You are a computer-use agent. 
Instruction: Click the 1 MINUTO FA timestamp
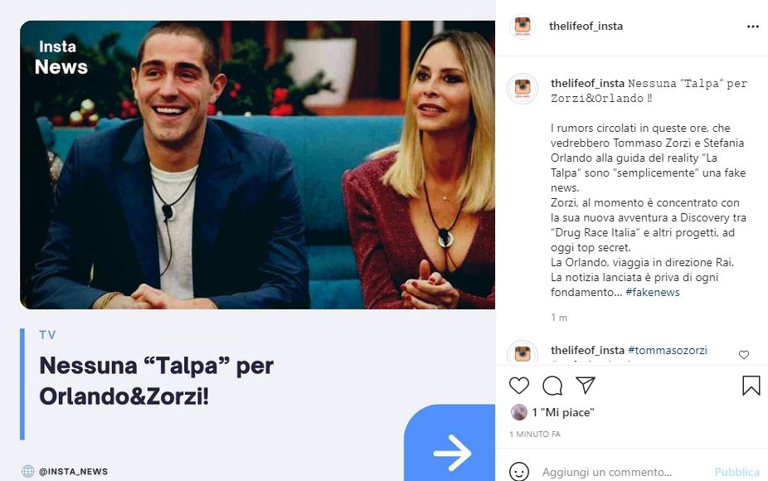pyautogui.click(x=534, y=434)
